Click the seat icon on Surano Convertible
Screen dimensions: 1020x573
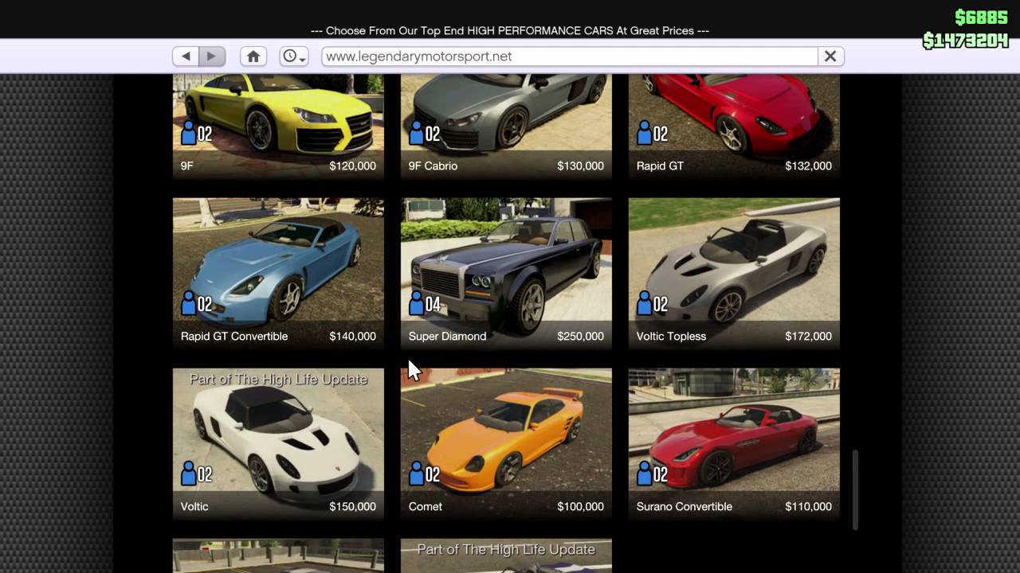(653, 474)
